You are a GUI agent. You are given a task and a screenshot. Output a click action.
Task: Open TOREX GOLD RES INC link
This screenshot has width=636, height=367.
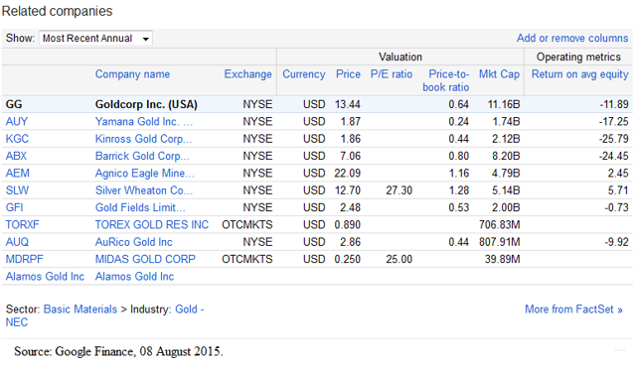(152, 224)
